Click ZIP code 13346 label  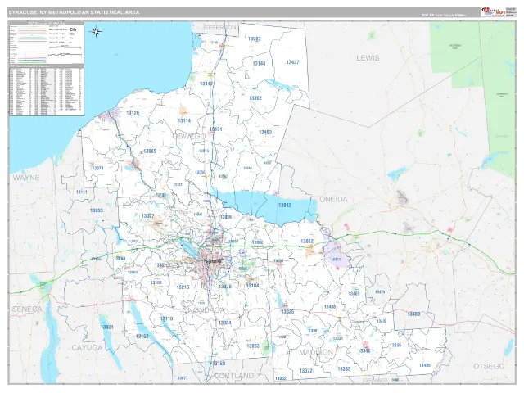pos(364,351)
